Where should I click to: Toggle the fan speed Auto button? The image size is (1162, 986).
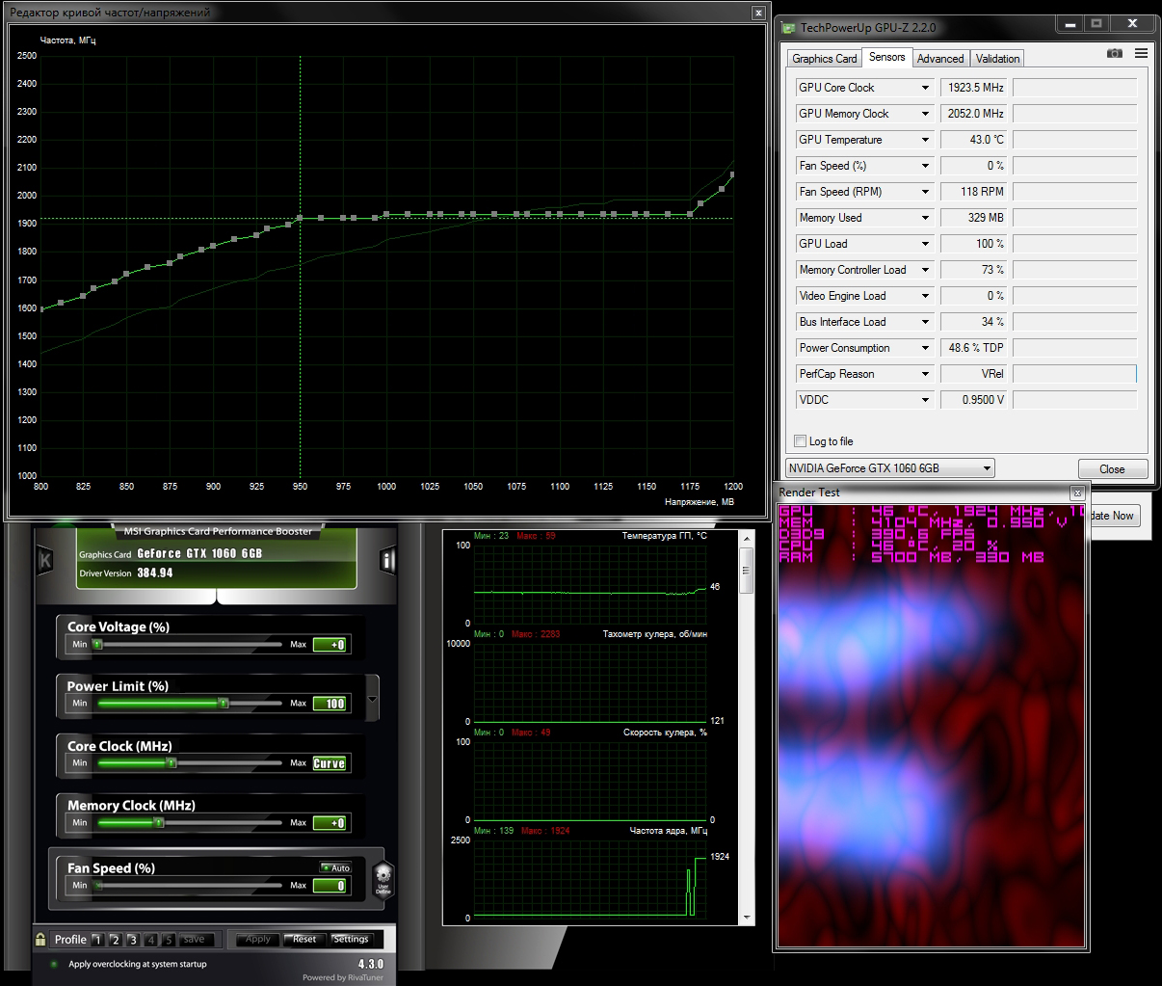335,867
